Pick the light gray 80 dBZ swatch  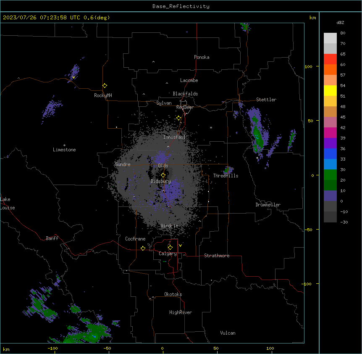coord(330,38)
